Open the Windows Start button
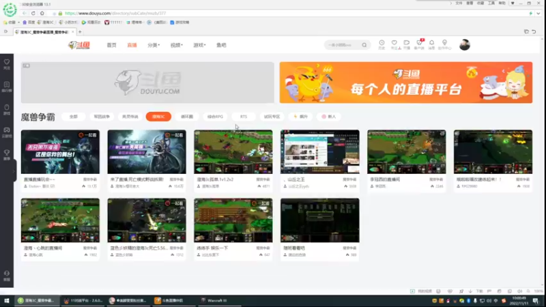This screenshot has height=307, width=546. [7, 300]
